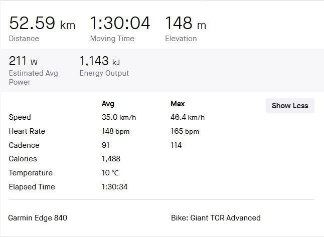Click the Energy Output label

pyautogui.click(x=104, y=73)
